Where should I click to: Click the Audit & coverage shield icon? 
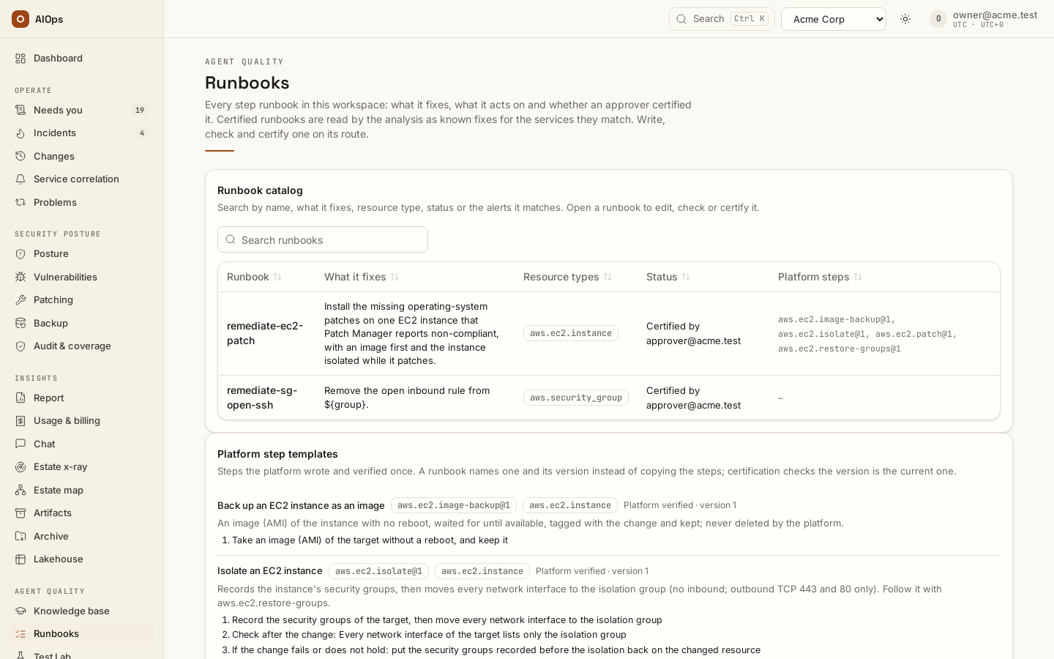click(20, 346)
